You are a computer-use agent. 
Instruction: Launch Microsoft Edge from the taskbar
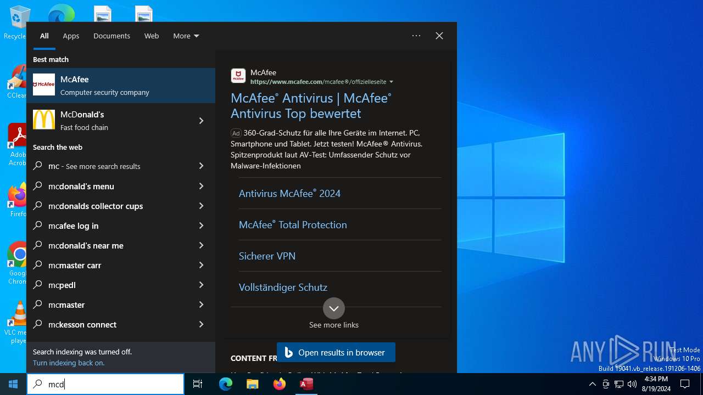click(x=226, y=384)
